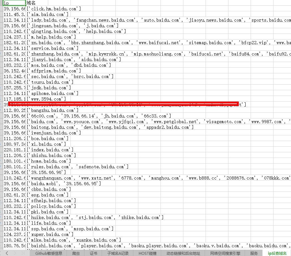
Task: Switch to the 子域名A记录 sheet tab
Action: [x=118, y=253]
